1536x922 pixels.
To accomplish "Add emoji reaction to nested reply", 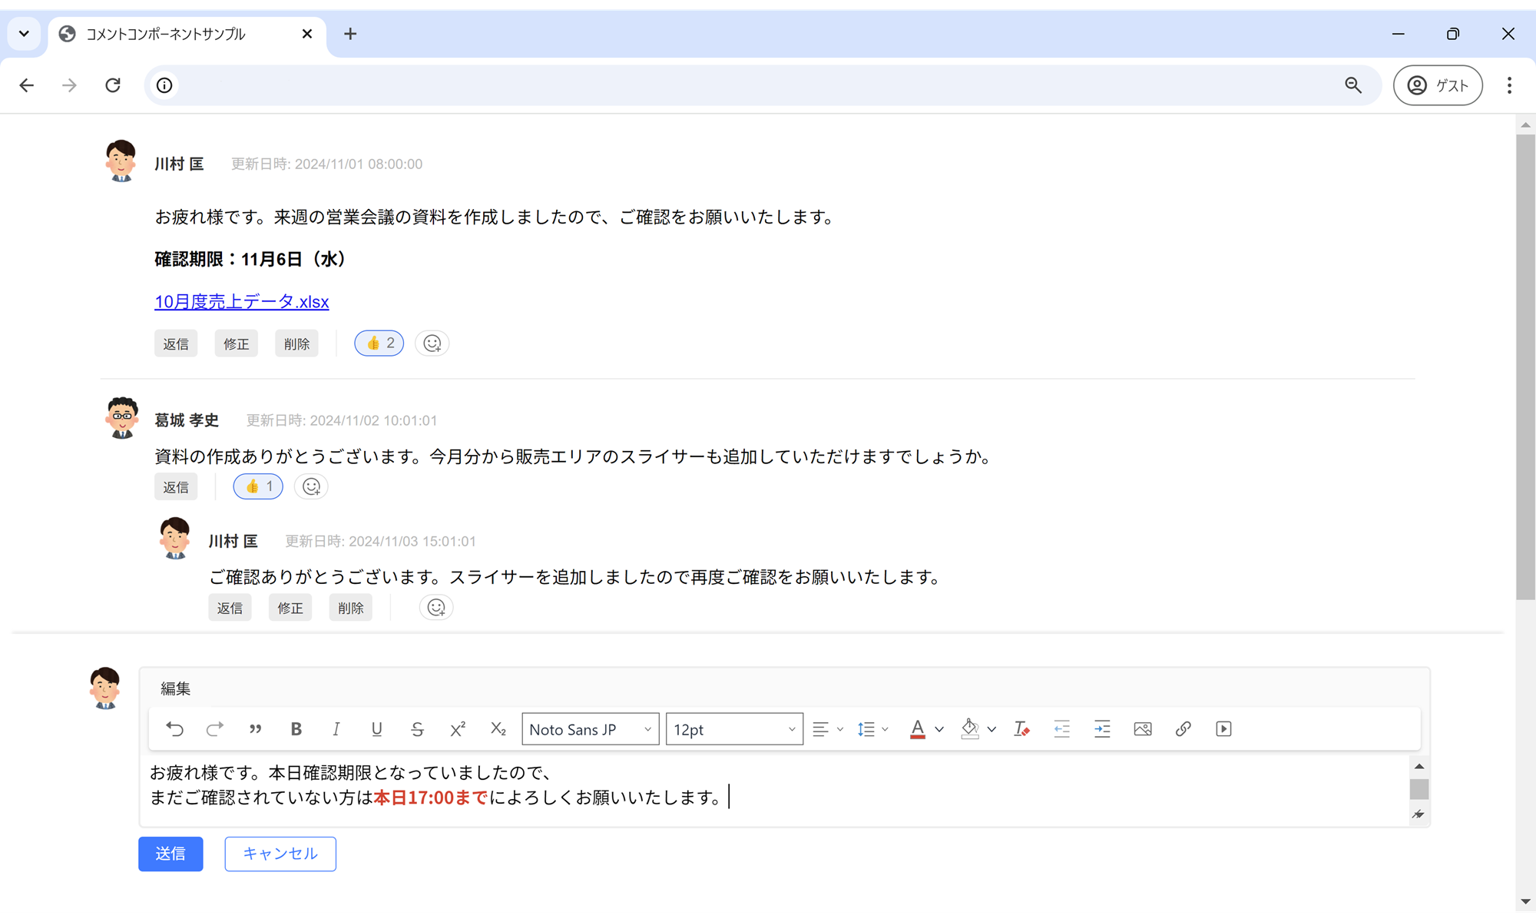I will pyautogui.click(x=436, y=608).
